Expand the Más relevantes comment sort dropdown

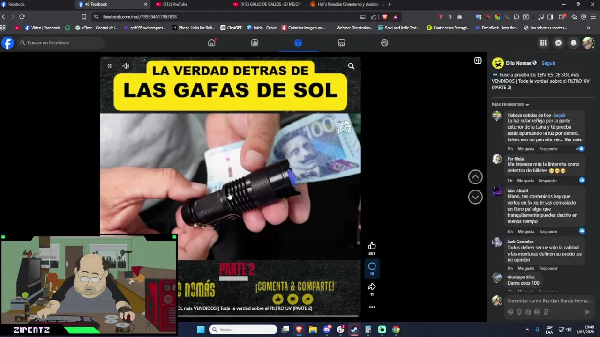[x=510, y=104]
